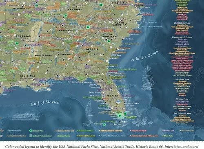Click the 'Maryland Area' list heading
The height and width of the screenshot is (149, 204).
[182, 79]
